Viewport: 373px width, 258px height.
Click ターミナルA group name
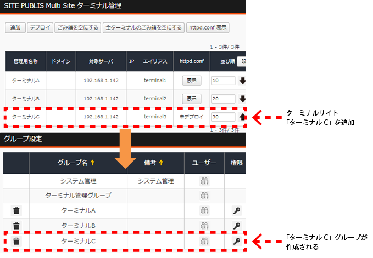78,210
